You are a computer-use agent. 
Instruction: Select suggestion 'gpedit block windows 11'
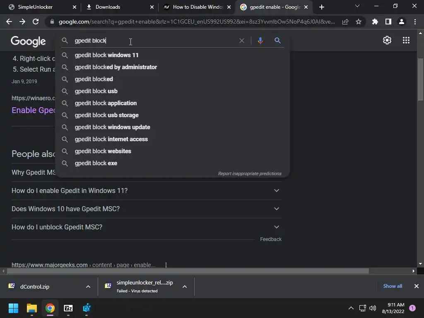coord(172,55)
